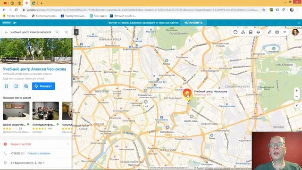302x170 pixels.
Task: Save the place with bookmark icon
Action: tap(6, 86)
